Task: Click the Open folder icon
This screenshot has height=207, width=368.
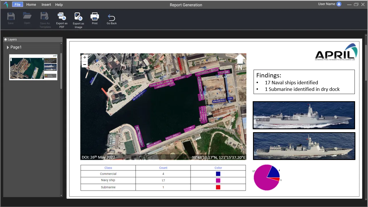Action: (x=27, y=16)
